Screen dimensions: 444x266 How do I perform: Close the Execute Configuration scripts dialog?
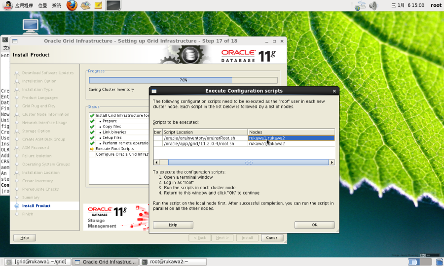pos(334,91)
